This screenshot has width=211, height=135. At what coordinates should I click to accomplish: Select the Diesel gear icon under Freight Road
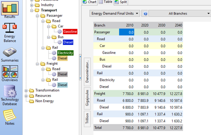(54, 74)
